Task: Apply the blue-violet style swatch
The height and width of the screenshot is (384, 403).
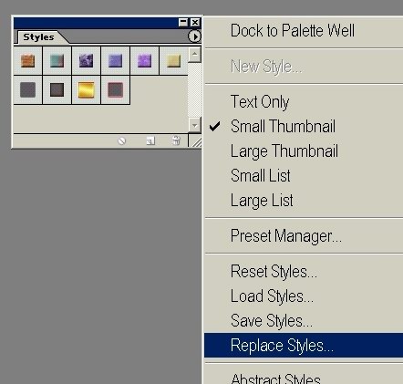Action: click(x=115, y=60)
